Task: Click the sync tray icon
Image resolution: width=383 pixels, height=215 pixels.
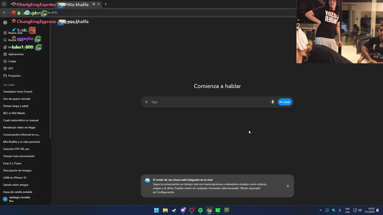Action: (x=327, y=210)
